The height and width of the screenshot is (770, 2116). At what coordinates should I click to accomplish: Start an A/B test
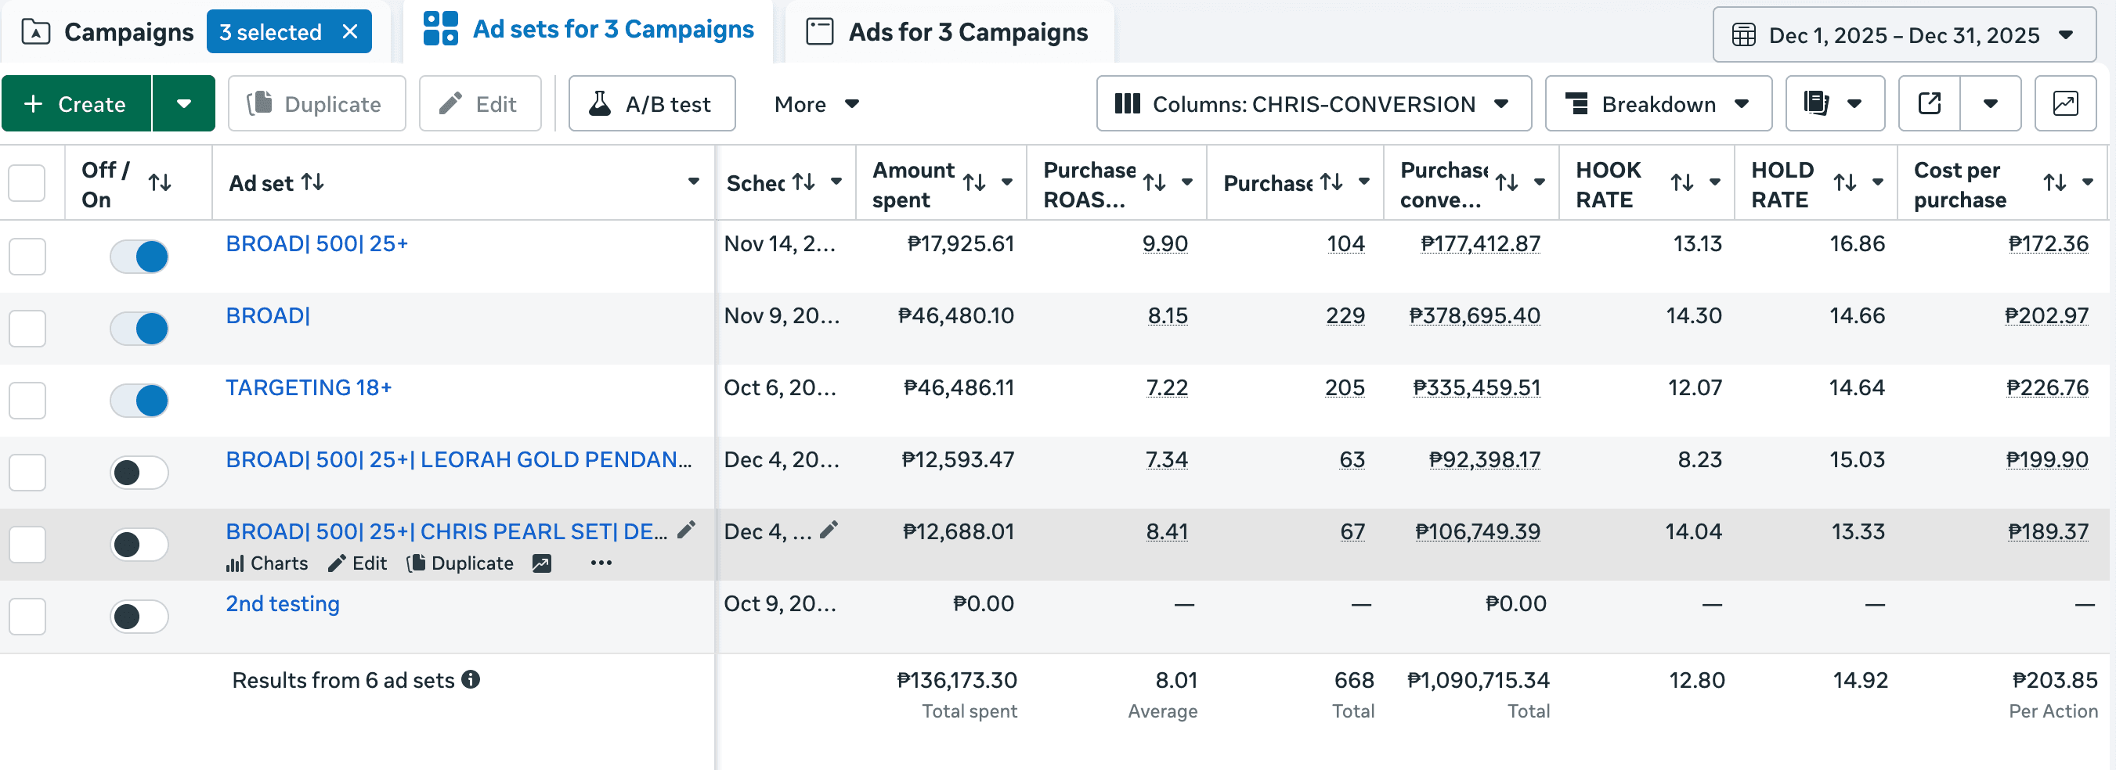tap(652, 103)
